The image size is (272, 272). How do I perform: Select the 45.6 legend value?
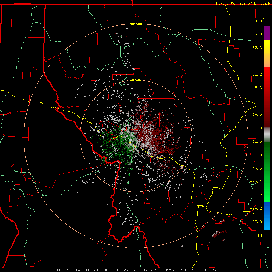(x=257, y=88)
